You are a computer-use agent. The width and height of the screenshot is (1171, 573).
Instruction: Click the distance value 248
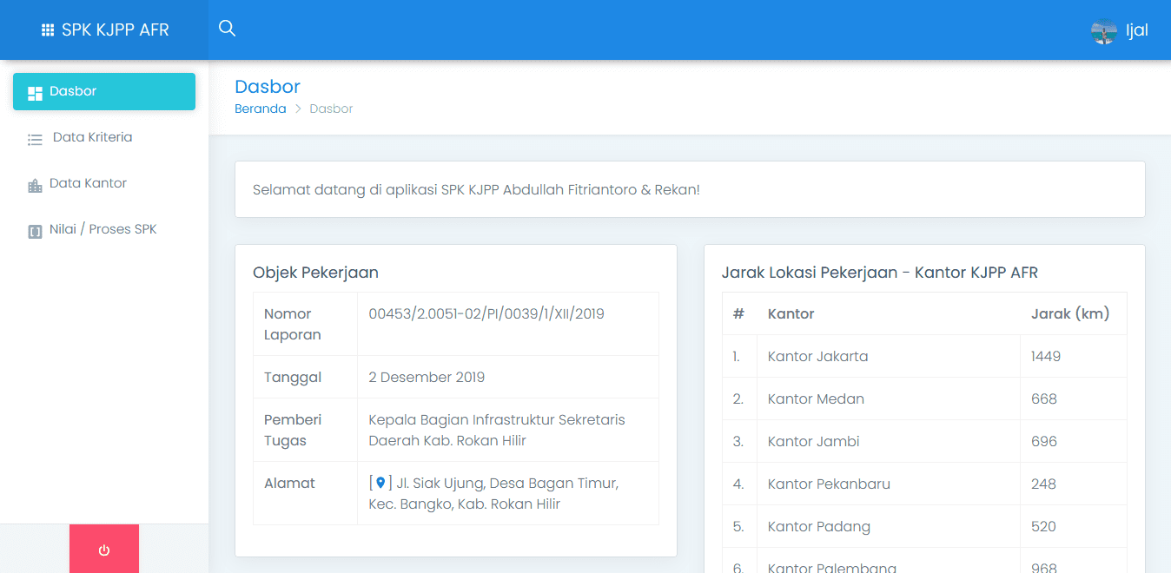coord(1043,484)
